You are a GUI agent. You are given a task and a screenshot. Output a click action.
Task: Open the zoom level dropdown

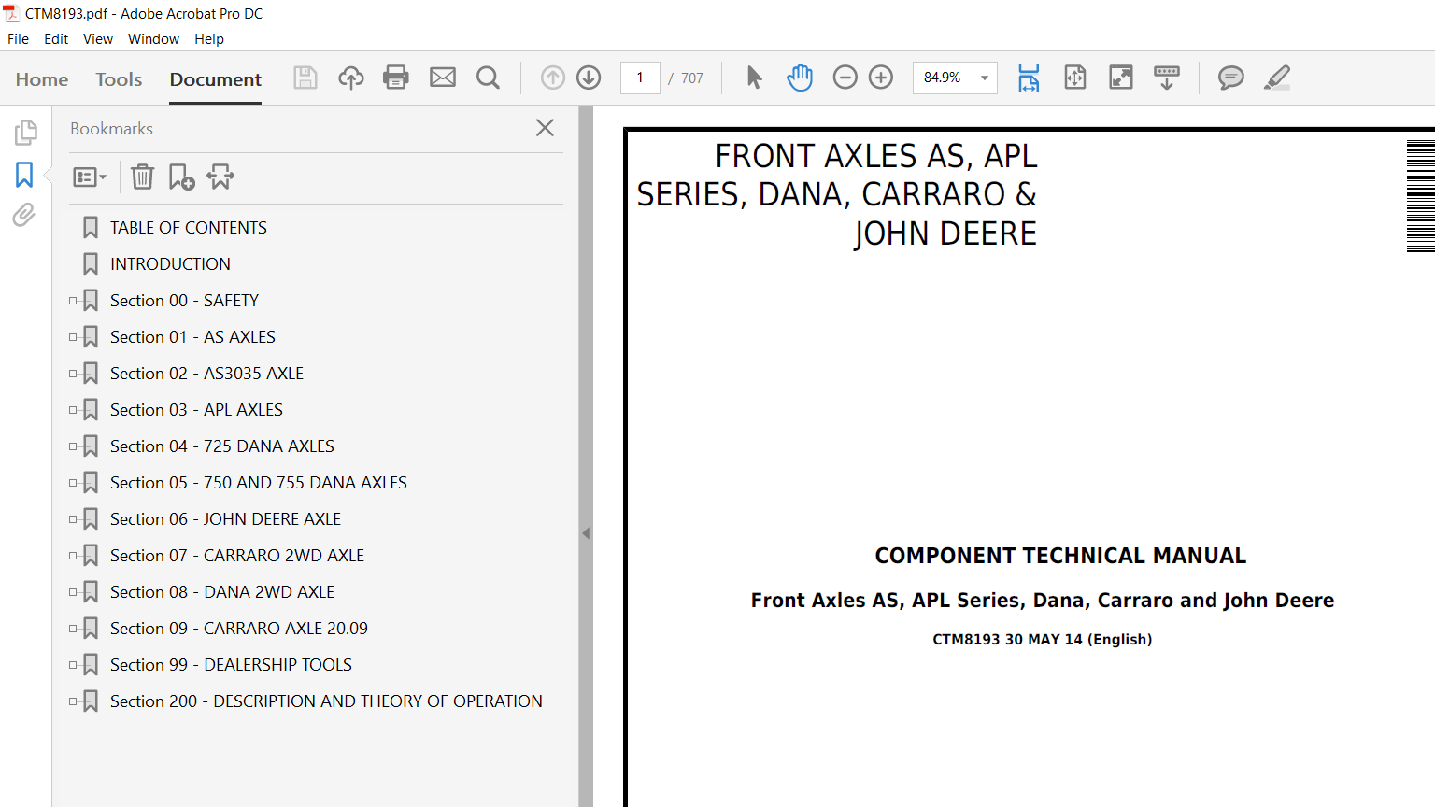(985, 78)
